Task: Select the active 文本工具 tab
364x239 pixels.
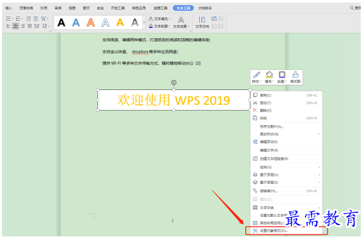Action: [183, 8]
